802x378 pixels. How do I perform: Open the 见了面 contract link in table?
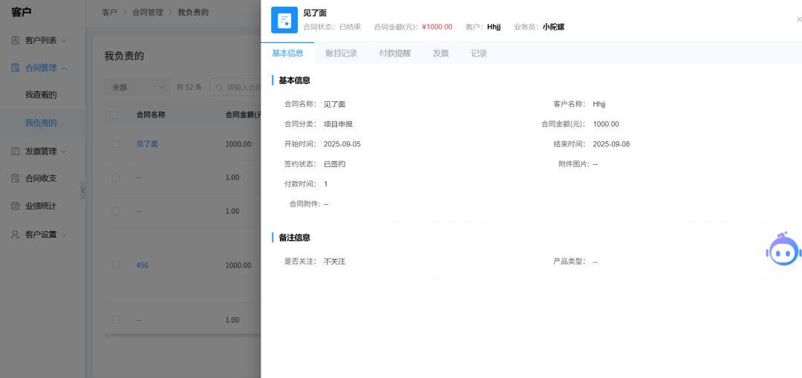tap(147, 144)
